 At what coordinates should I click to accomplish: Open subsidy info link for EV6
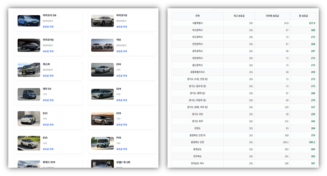(x=121, y=76)
